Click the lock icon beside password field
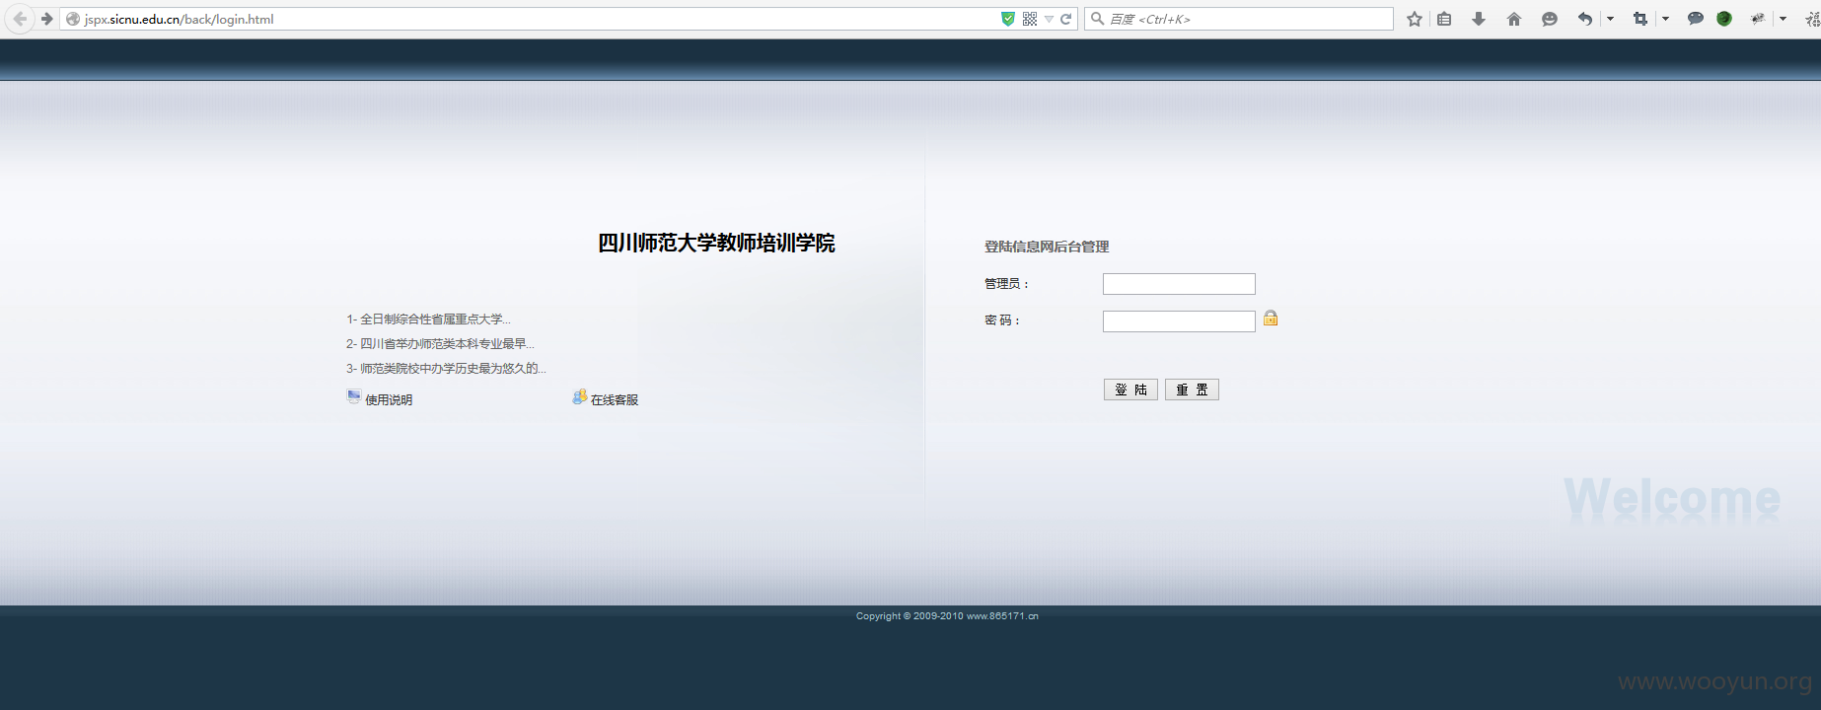The image size is (1821, 710). (x=1271, y=318)
